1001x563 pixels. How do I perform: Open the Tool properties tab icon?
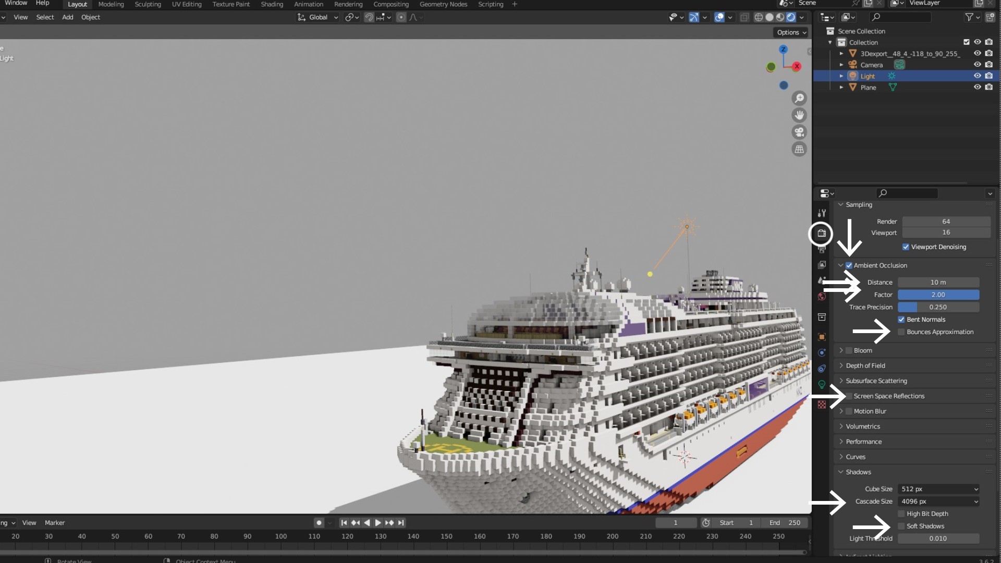(x=822, y=213)
